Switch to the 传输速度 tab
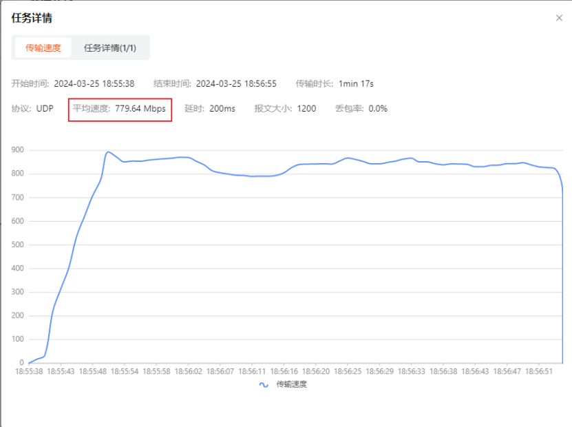The height and width of the screenshot is (427, 572). pyautogui.click(x=43, y=48)
